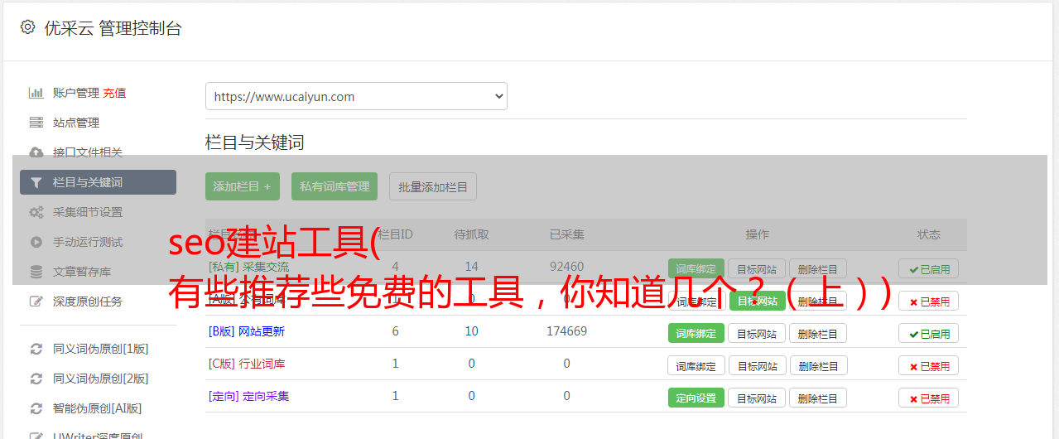This screenshot has width=1059, height=439.
Task: Click 删除栏目 in the 定向采集 row
Action: click(818, 398)
